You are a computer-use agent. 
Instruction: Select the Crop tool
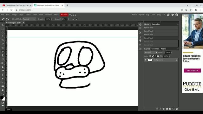pyautogui.click(x=3, y=40)
